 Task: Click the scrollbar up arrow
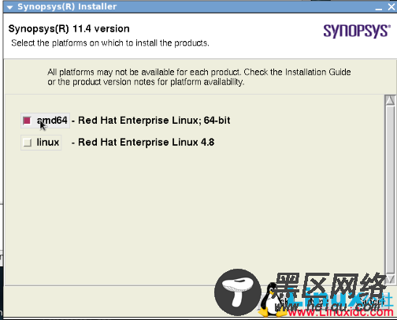[x=391, y=100]
